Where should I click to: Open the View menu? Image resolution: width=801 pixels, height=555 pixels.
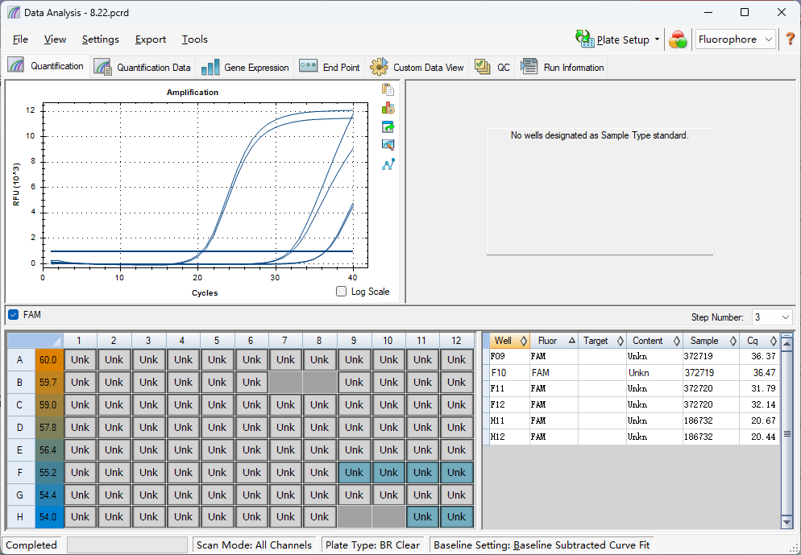point(55,39)
